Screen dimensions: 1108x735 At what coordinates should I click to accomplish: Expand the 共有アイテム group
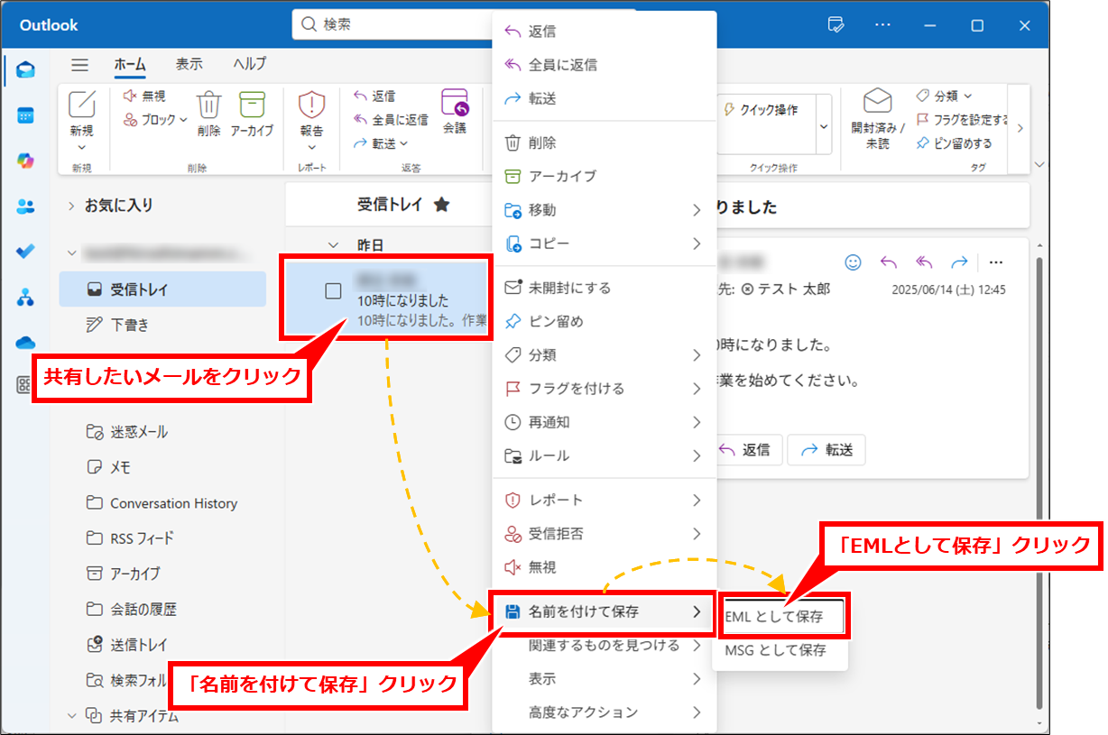tap(71, 715)
